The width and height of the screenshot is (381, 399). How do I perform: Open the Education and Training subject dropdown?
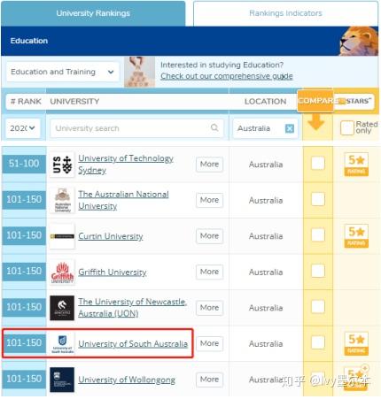click(63, 72)
